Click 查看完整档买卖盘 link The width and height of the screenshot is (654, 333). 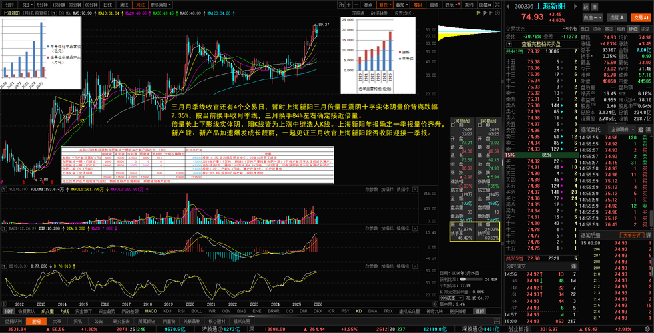[541, 43]
